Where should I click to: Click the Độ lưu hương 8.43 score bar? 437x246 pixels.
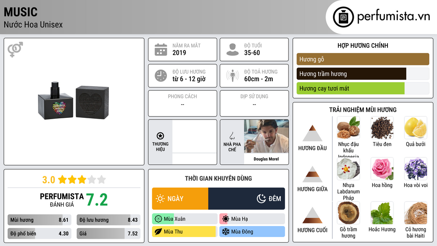[x=108, y=220]
